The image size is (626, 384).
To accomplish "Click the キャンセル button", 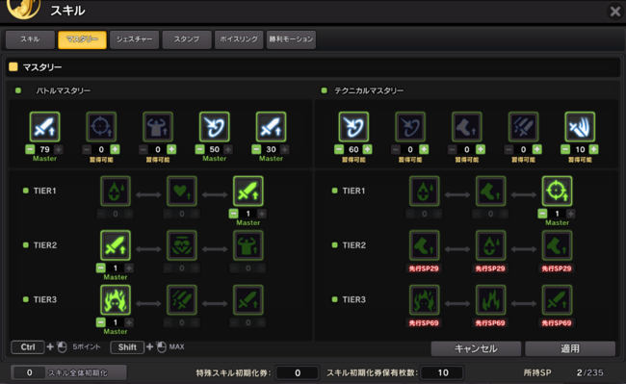I will point(476,348).
